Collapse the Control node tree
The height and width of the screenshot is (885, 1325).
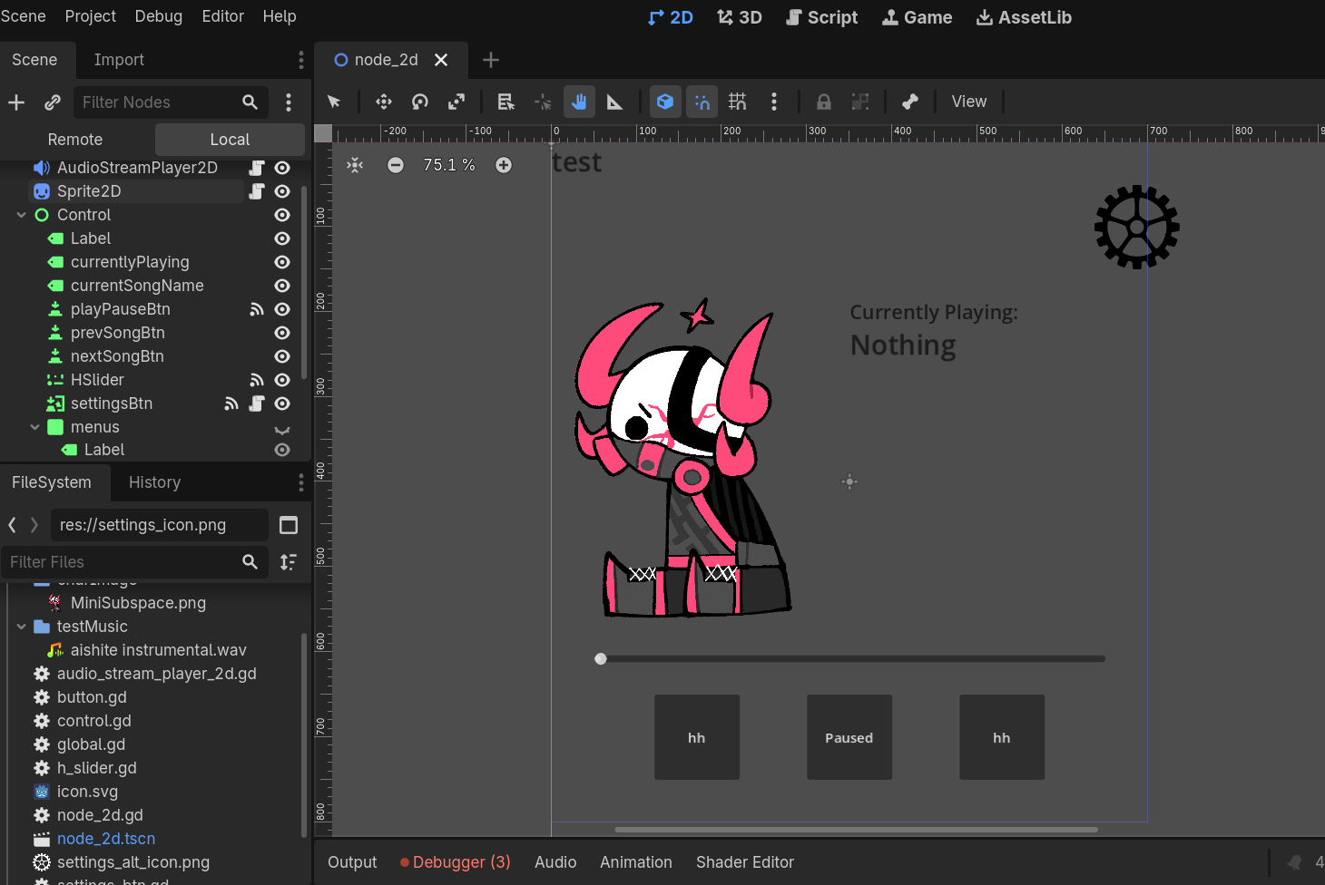point(21,215)
